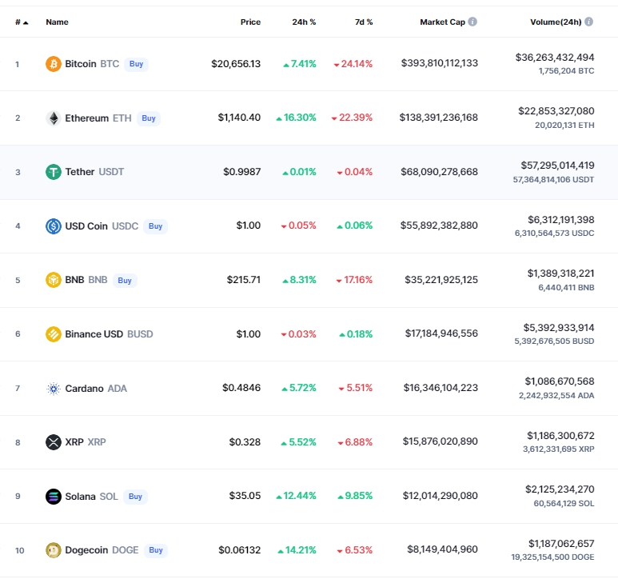
Task: Toggle sort by rank number column
Action: click(22, 22)
